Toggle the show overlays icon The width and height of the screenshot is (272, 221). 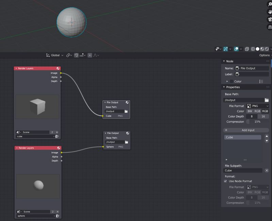coord(236,49)
